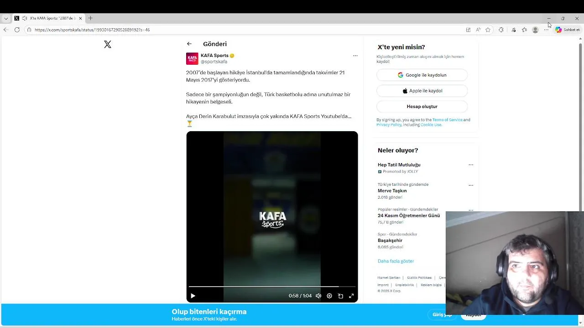Select the X'te KAFA Sports tab
Viewport: 584px width, 328px height.
(48, 18)
